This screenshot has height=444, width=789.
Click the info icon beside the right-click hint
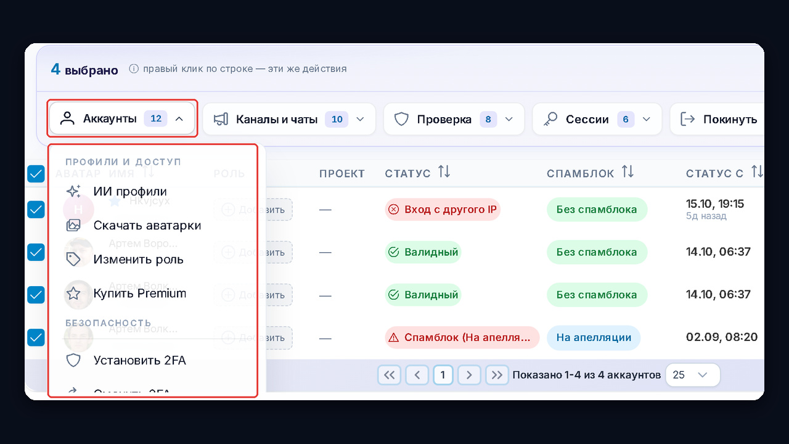[134, 69]
